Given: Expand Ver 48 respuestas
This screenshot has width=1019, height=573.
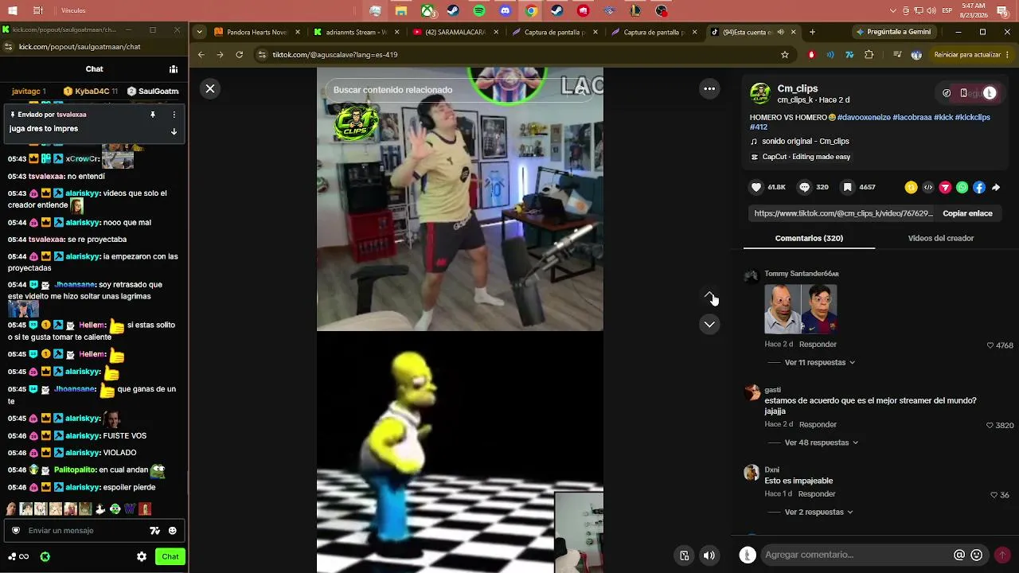Looking at the screenshot, I should pos(822,442).
